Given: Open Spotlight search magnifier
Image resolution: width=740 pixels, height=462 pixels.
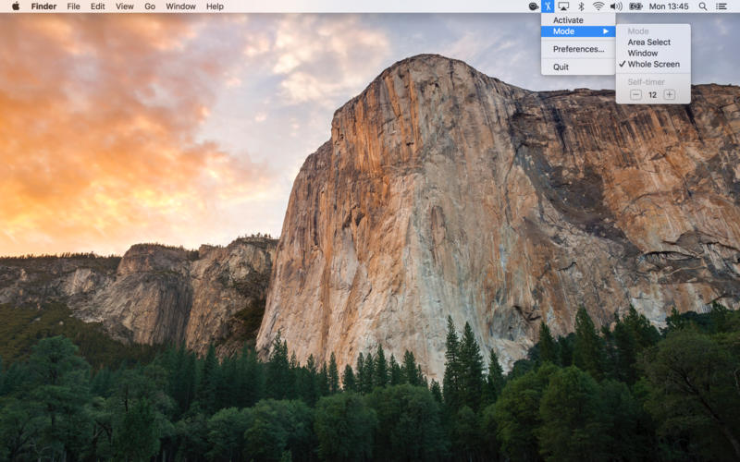Looking at the screenshot, I should tap(703, 6).
